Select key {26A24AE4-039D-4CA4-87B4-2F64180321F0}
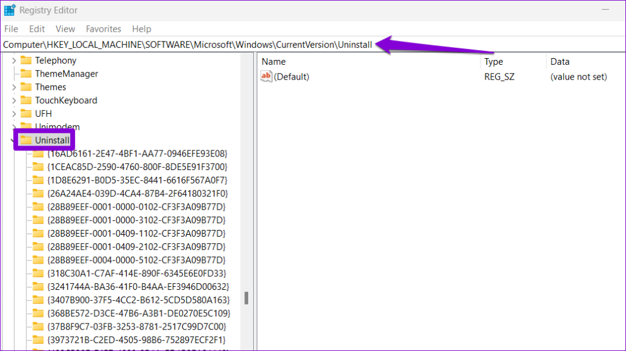Screen dimensions: 626x351 138,193
